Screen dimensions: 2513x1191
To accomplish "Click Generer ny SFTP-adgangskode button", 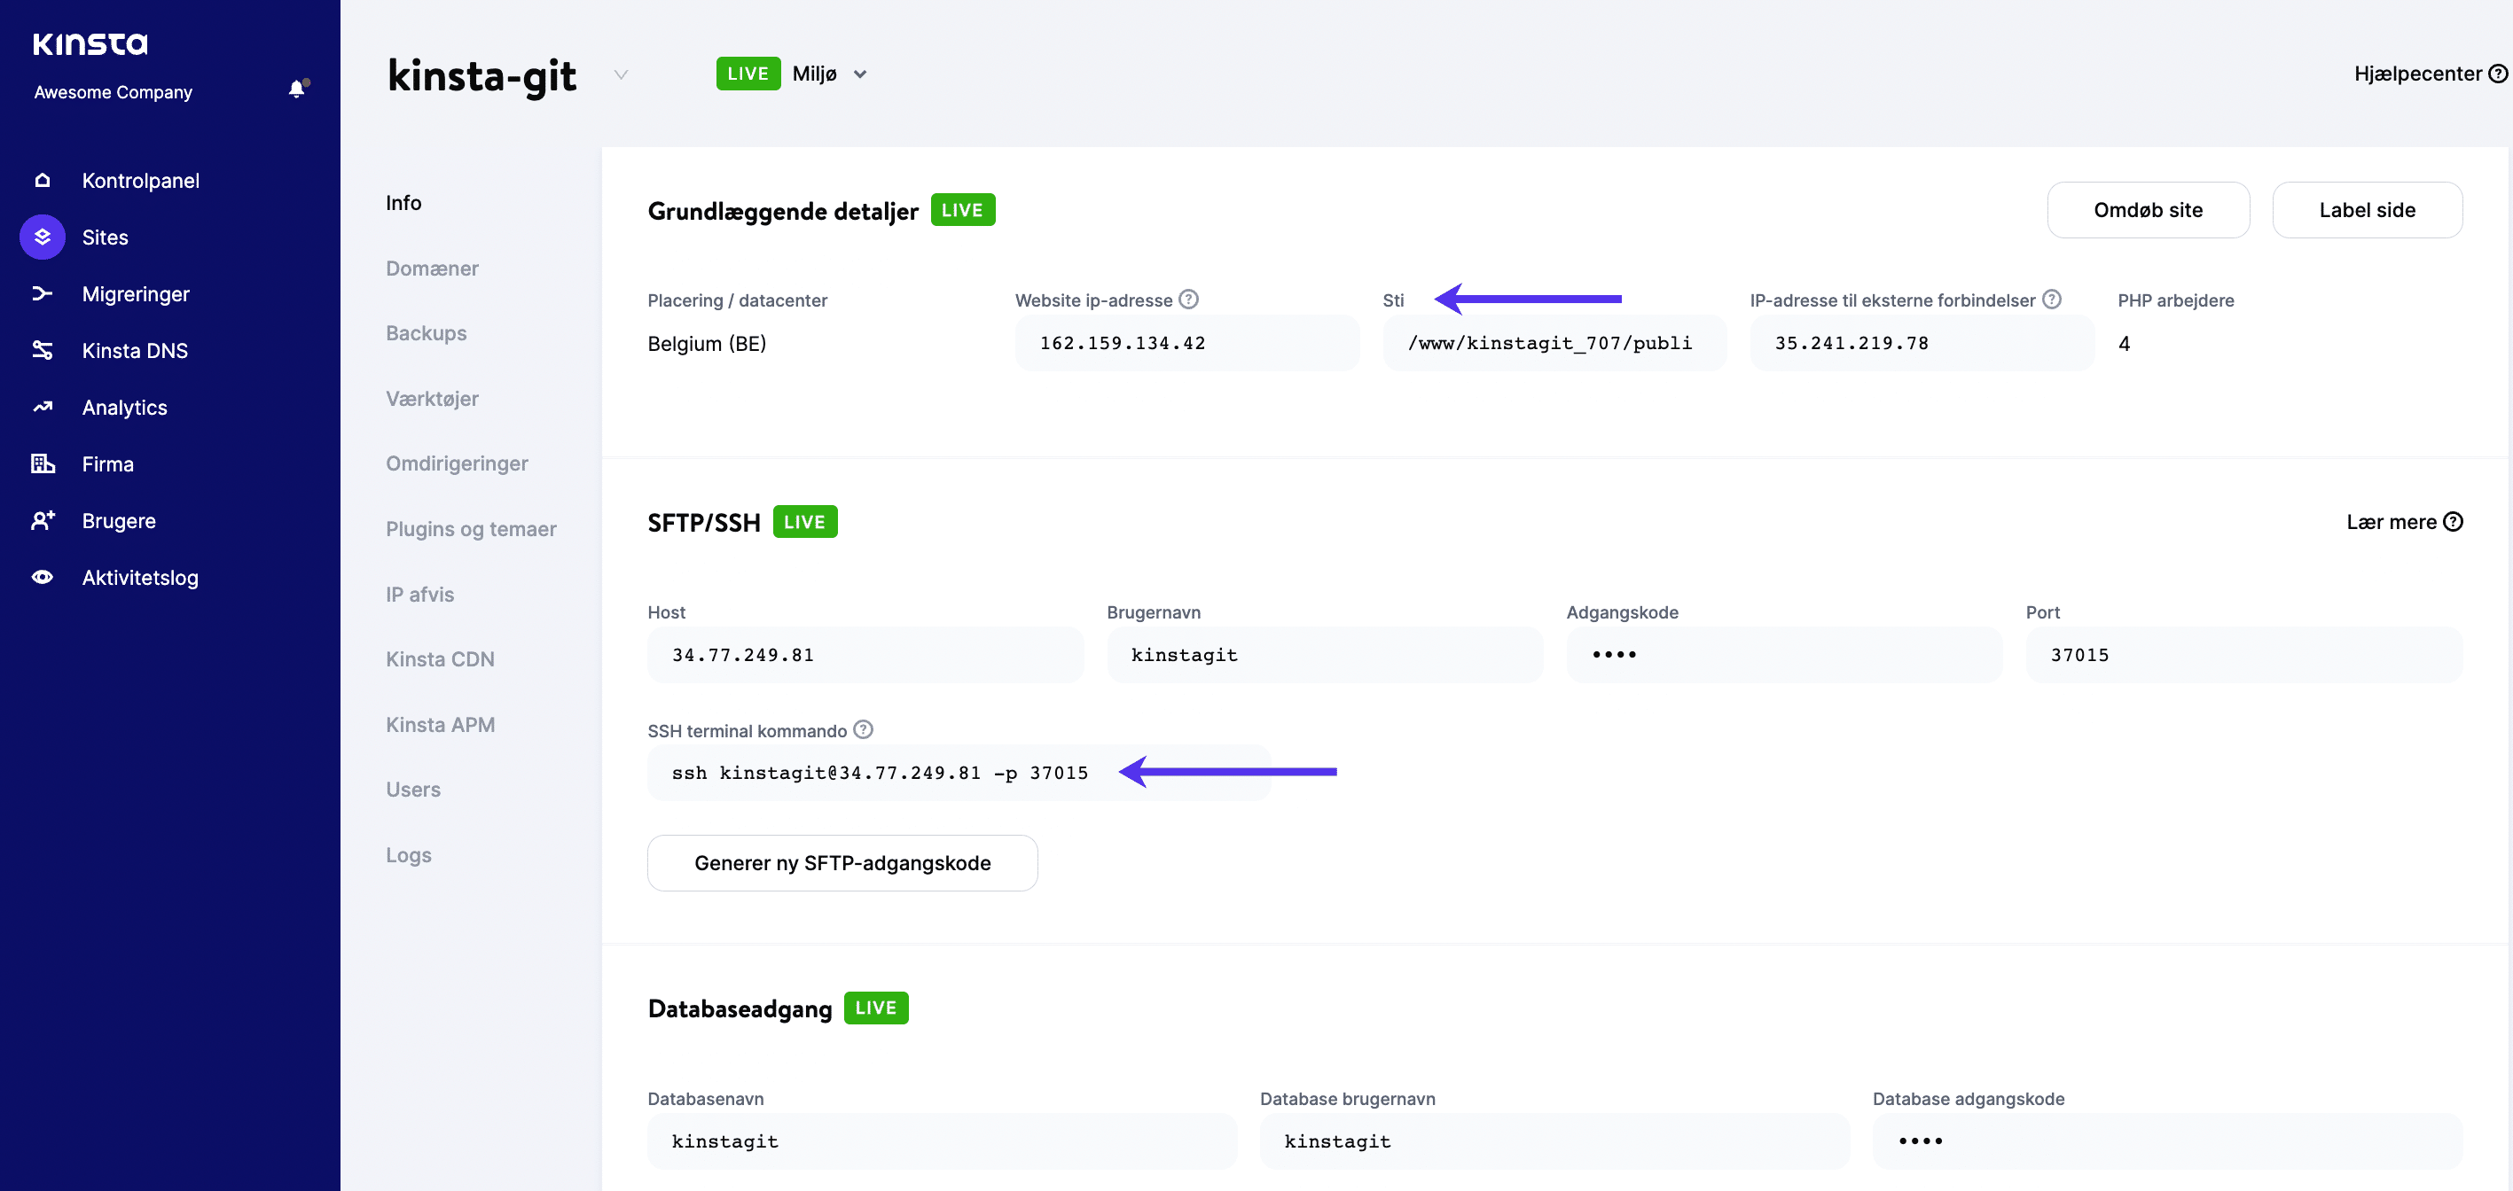I will [x=842, y=862].
